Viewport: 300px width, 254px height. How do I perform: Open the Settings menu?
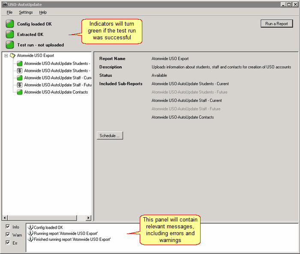pyautogui.click(x=26, y=12)
